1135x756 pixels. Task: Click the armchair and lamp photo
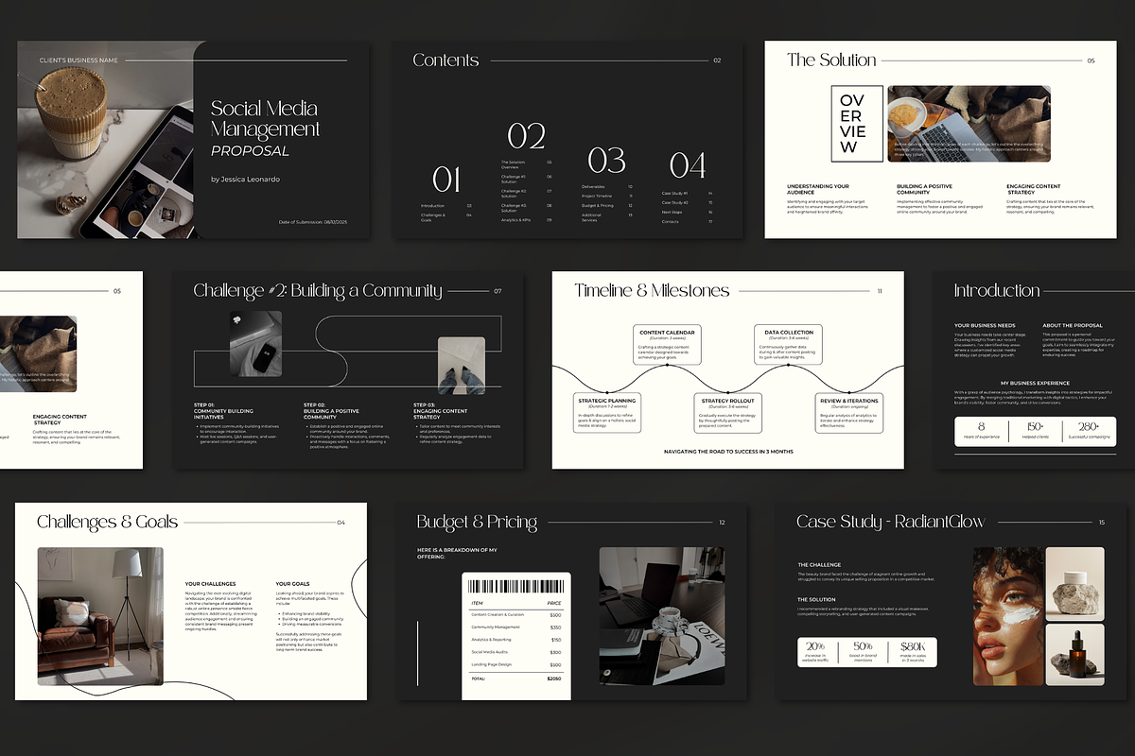click(100, 616)
